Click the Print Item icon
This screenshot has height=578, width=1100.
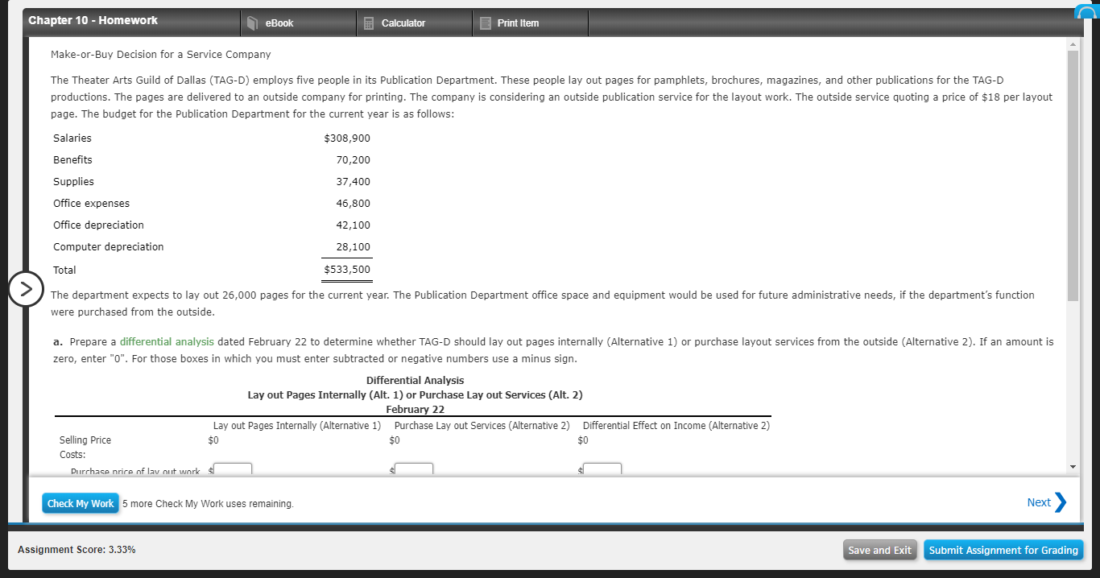coord(485,23)
